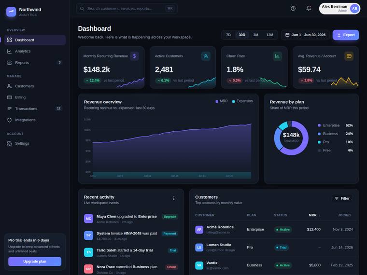The height and width of the screenshot is (275, 367).
Task: Click the Payment tag on invoice activity
Action: pyautogui.click(x=169, y=234)
